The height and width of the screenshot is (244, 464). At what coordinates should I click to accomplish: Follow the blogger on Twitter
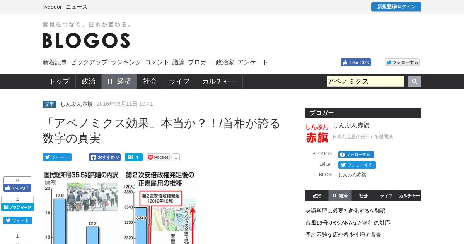pyautogui.click(x=357, y=165)
